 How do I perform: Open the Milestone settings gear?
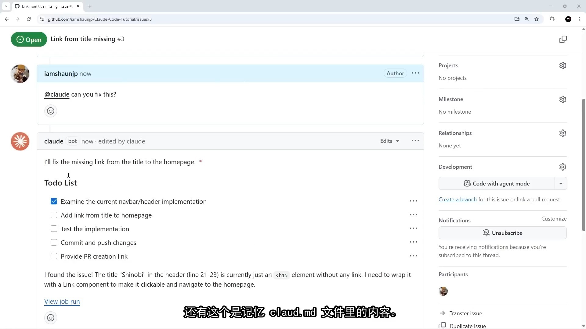[x=562, y=99]
